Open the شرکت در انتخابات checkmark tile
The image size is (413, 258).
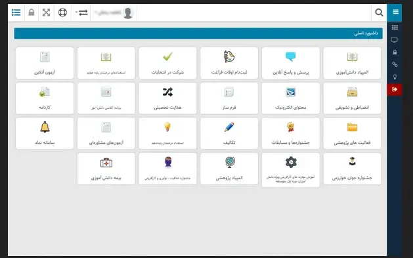coord(167,63)
